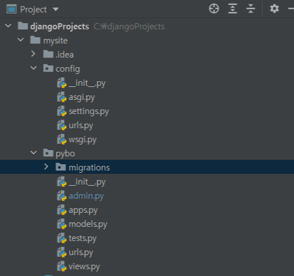Click the Python icon beside apps.py
This screenshot has width=294, height=276.
62,210
